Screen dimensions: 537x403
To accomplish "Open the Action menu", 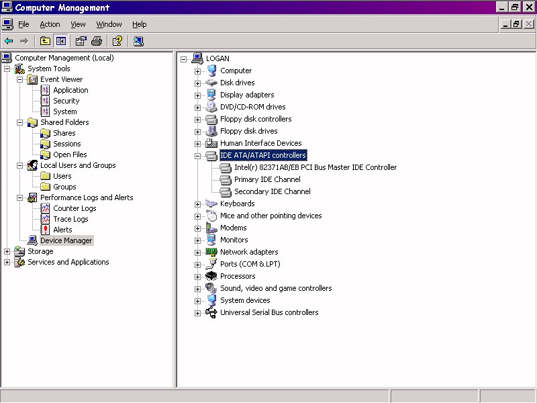I will [50, 24].
